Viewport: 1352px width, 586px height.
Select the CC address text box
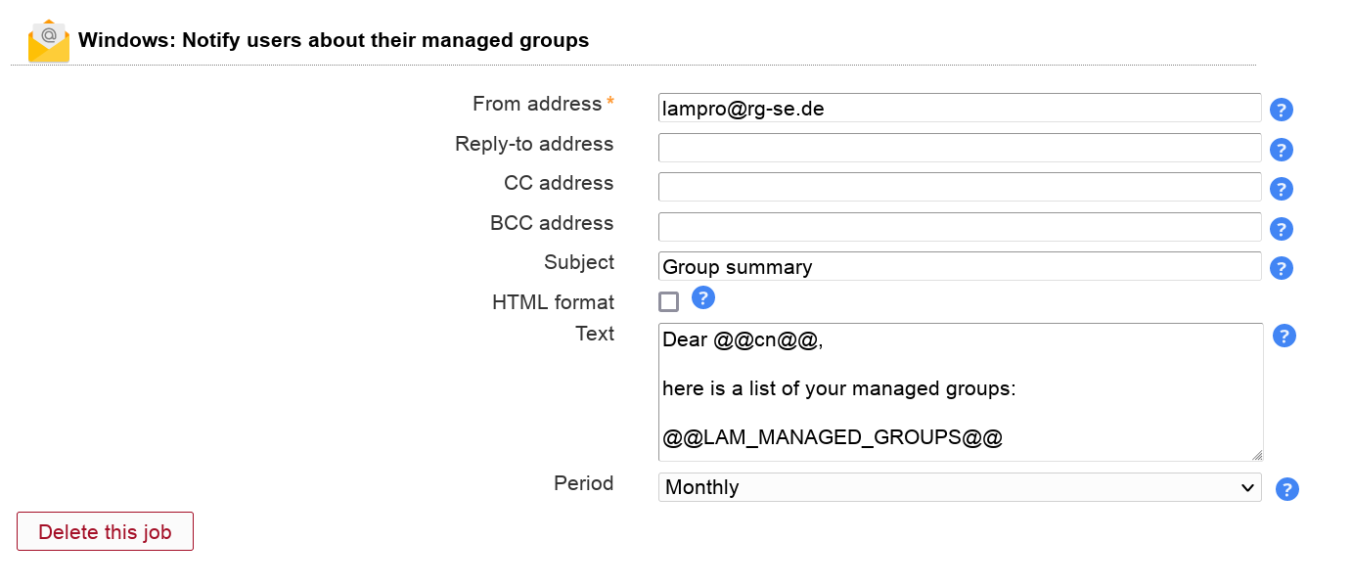pyautogui.click(x=959, y=187)
